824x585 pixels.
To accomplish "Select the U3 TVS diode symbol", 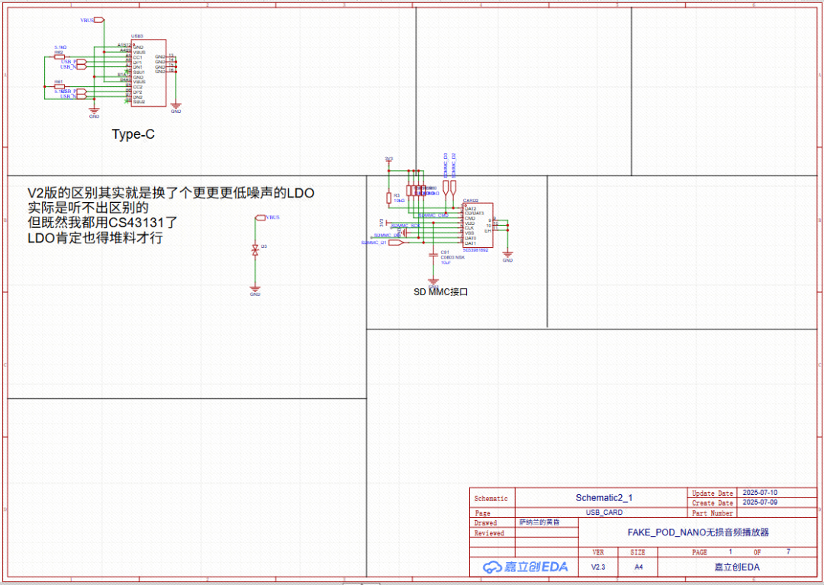I will tap(256, 249).
